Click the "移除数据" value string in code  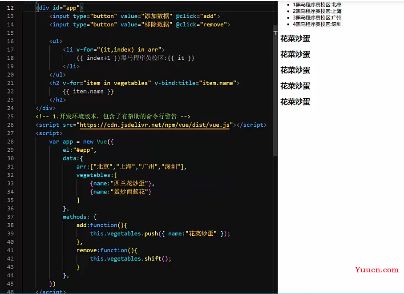pos(157,24)
